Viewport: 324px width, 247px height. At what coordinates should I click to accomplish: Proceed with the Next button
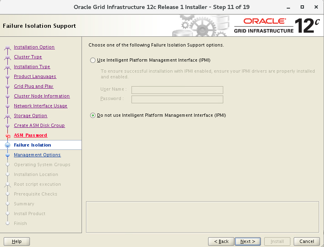pos(247,241)
